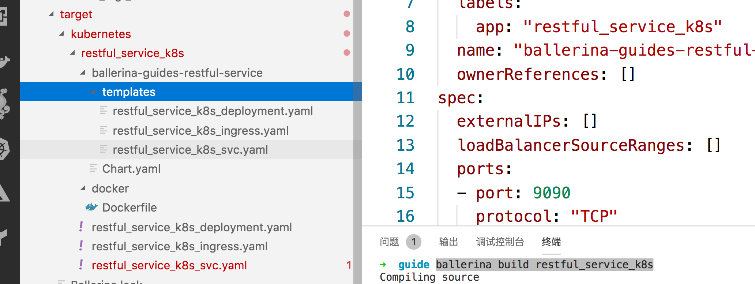The width and height of the screenshot is (755, 284).
Task: Collapse the ballerina-guides-restful-service folder arrow
Action: coord(83,73)
